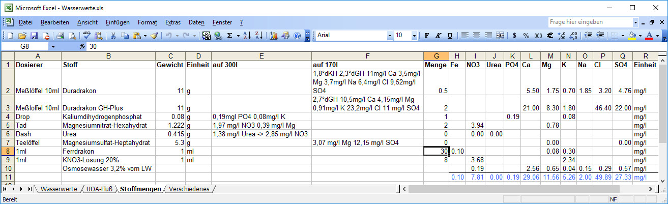Run the ABC spelling check
The height and width of the screenshot is (204, 668).
click(87, 36)
